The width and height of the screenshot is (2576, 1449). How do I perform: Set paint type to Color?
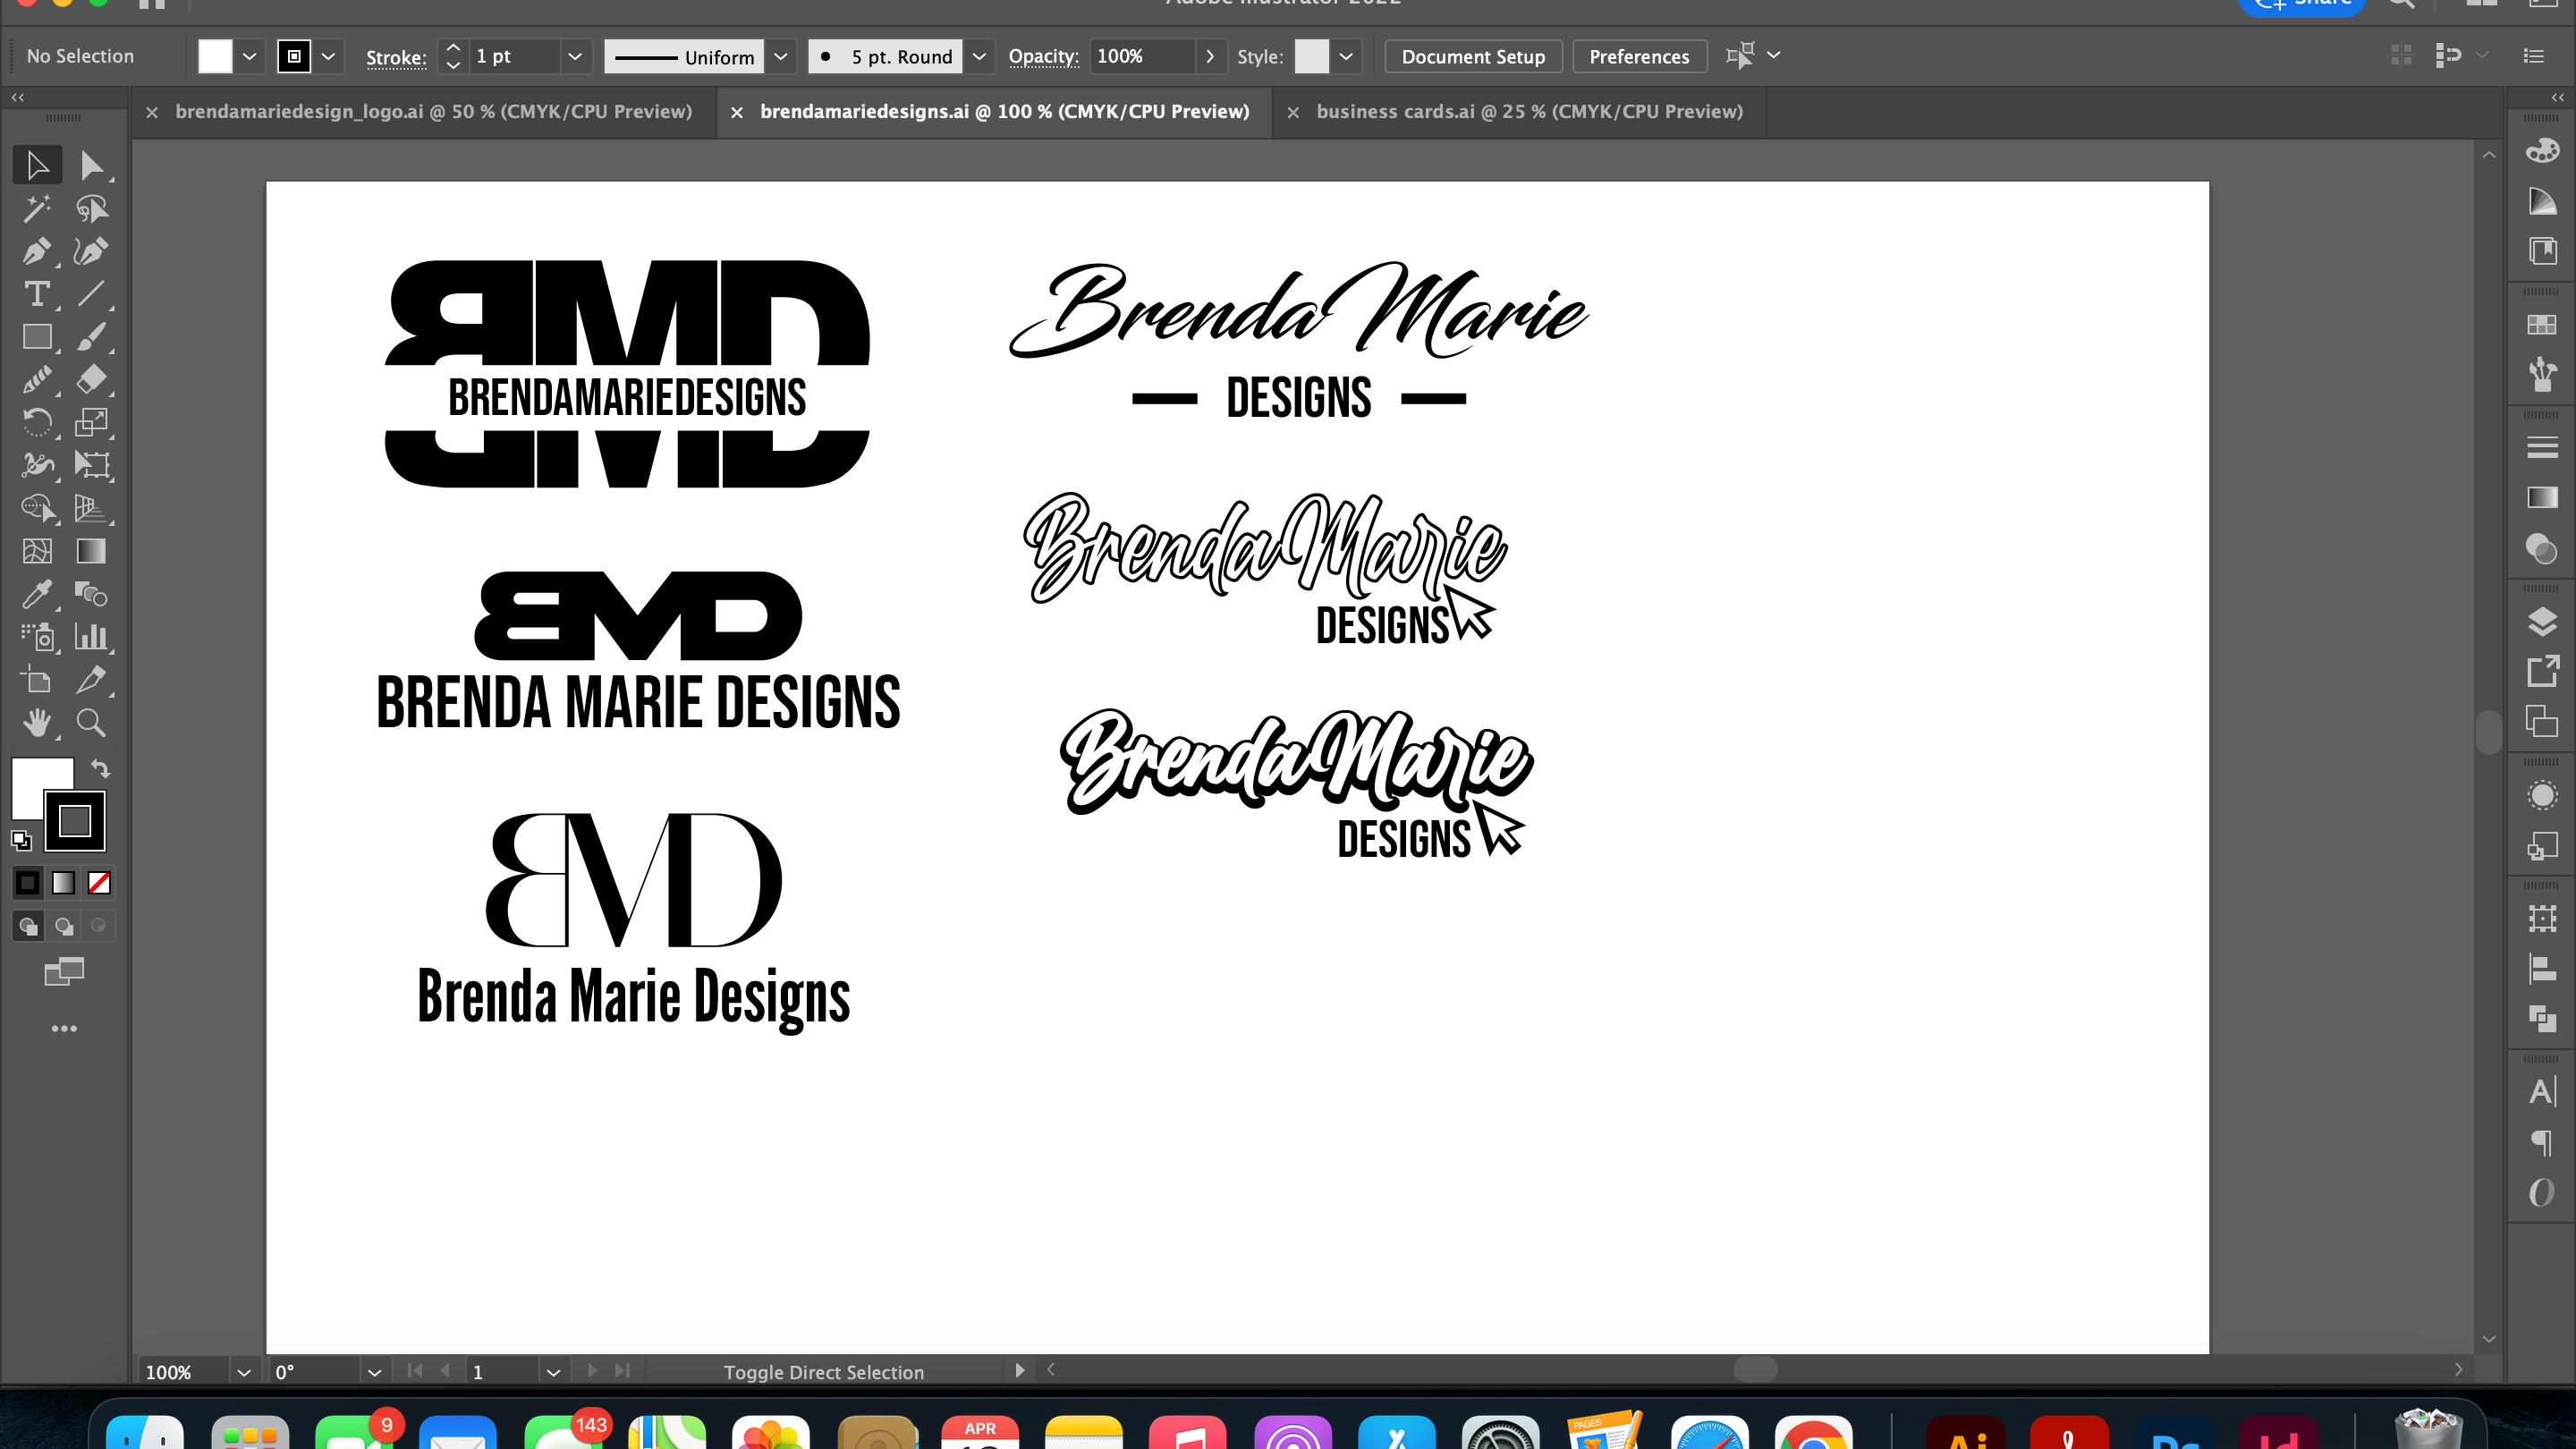click(x=28, y=883)
